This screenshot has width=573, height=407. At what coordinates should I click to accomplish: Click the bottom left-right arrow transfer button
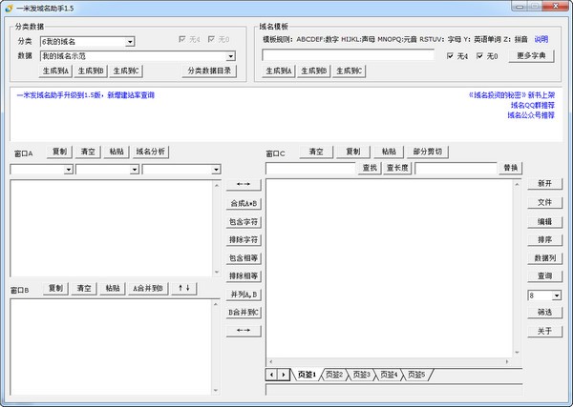(x=244, y=331)
